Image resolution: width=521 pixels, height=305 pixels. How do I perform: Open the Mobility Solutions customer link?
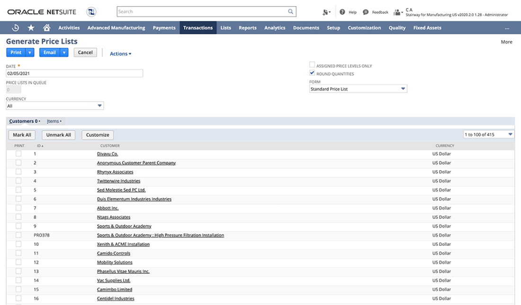(115, 262)
